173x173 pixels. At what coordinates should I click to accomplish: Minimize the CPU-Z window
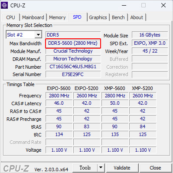point(124,6)
